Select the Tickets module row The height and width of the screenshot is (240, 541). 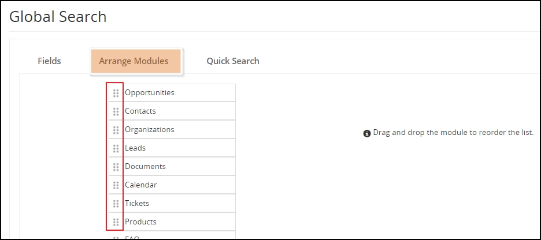pos(172,203)
